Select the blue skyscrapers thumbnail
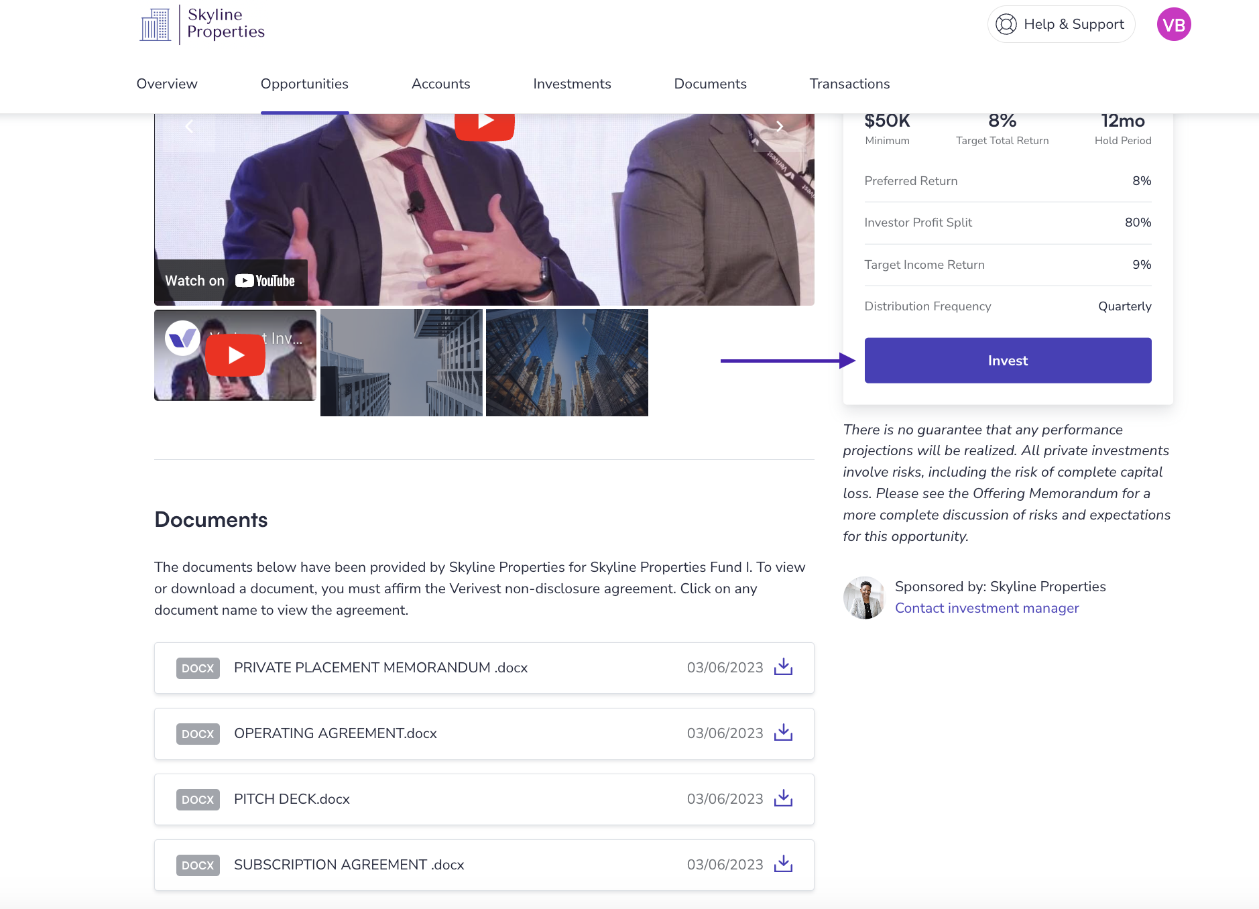 tap(566, 363)
